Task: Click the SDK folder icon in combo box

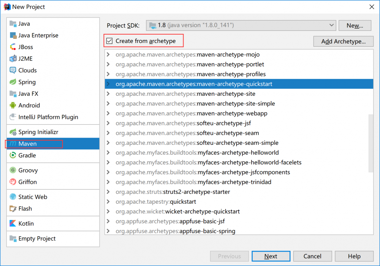Action: click(x=153, y=25)
